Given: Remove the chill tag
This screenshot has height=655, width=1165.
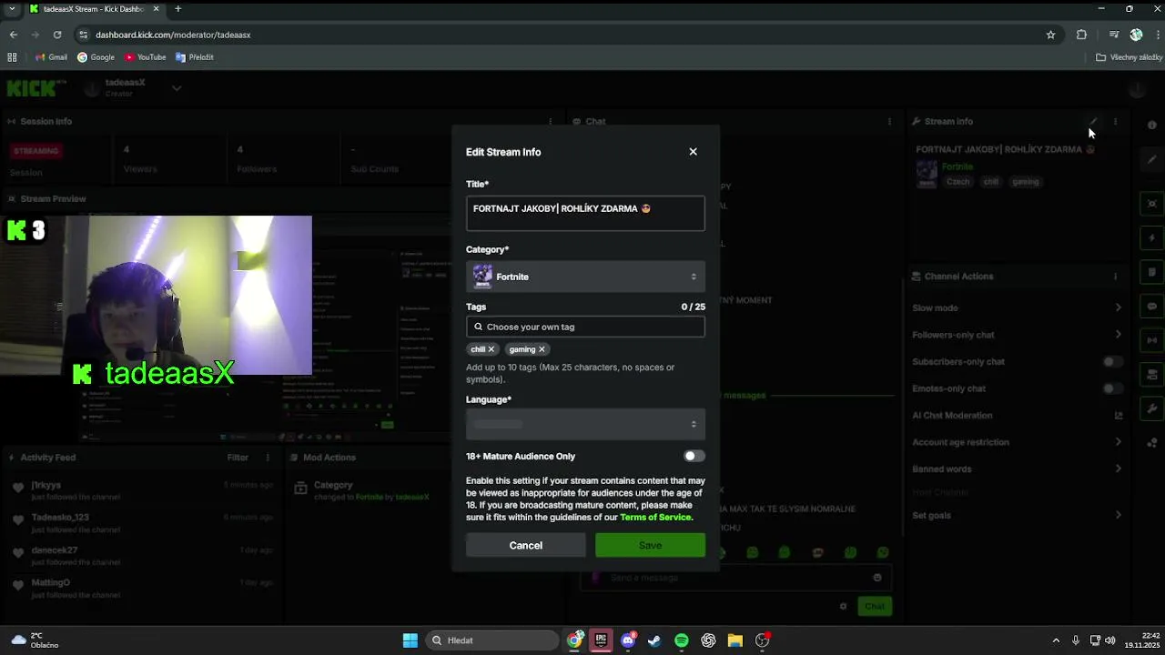Looking at the screenshot, I should click(x=491, y=349).
